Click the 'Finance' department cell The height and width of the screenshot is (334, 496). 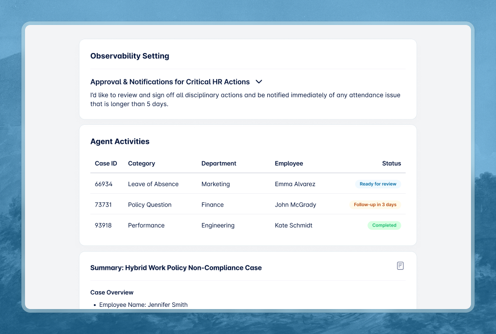[x=213, y=204]
